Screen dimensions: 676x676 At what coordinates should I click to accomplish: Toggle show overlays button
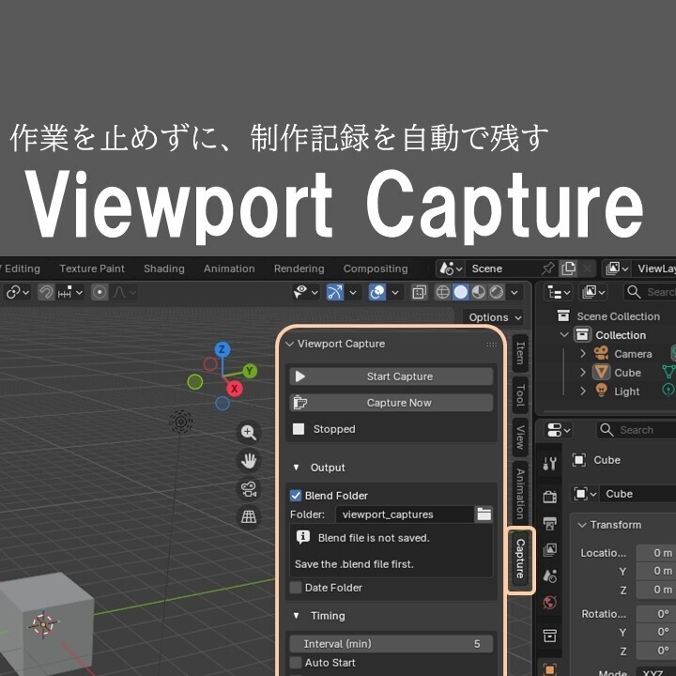click(377, 292)
